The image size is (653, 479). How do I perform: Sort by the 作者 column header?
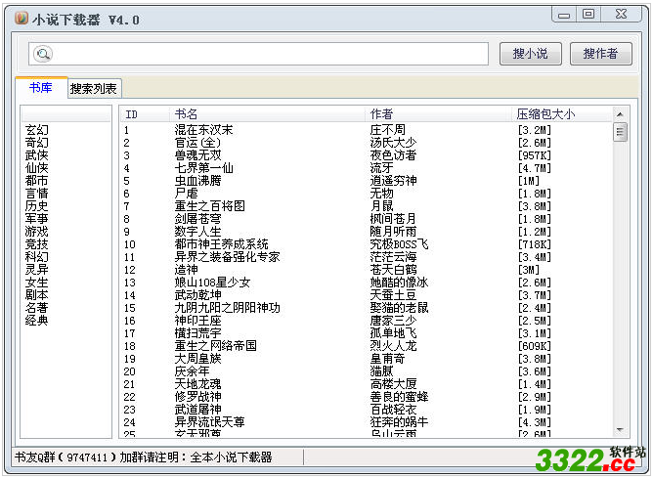click(439, 114)
